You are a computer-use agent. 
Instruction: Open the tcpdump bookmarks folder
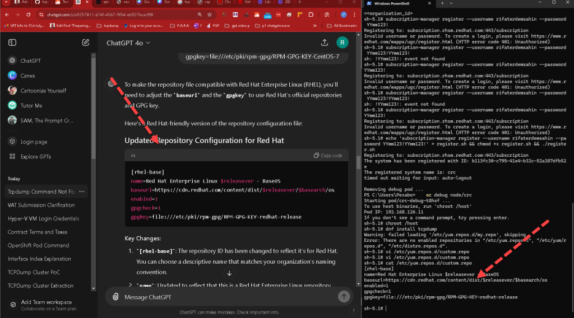tap(108, 26)
